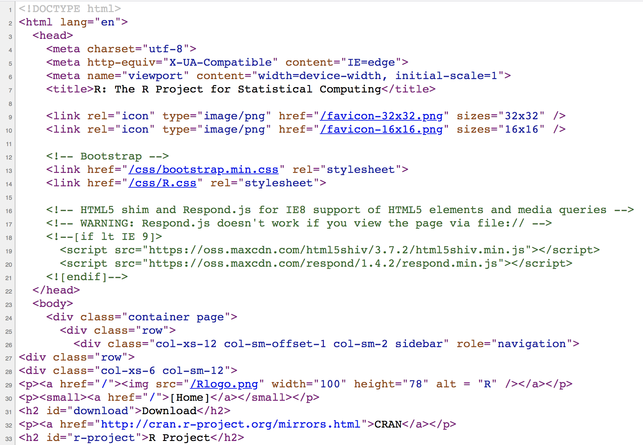
Task: Click the "X-UA-Compatible" attribute value
Action: [220, 62]
